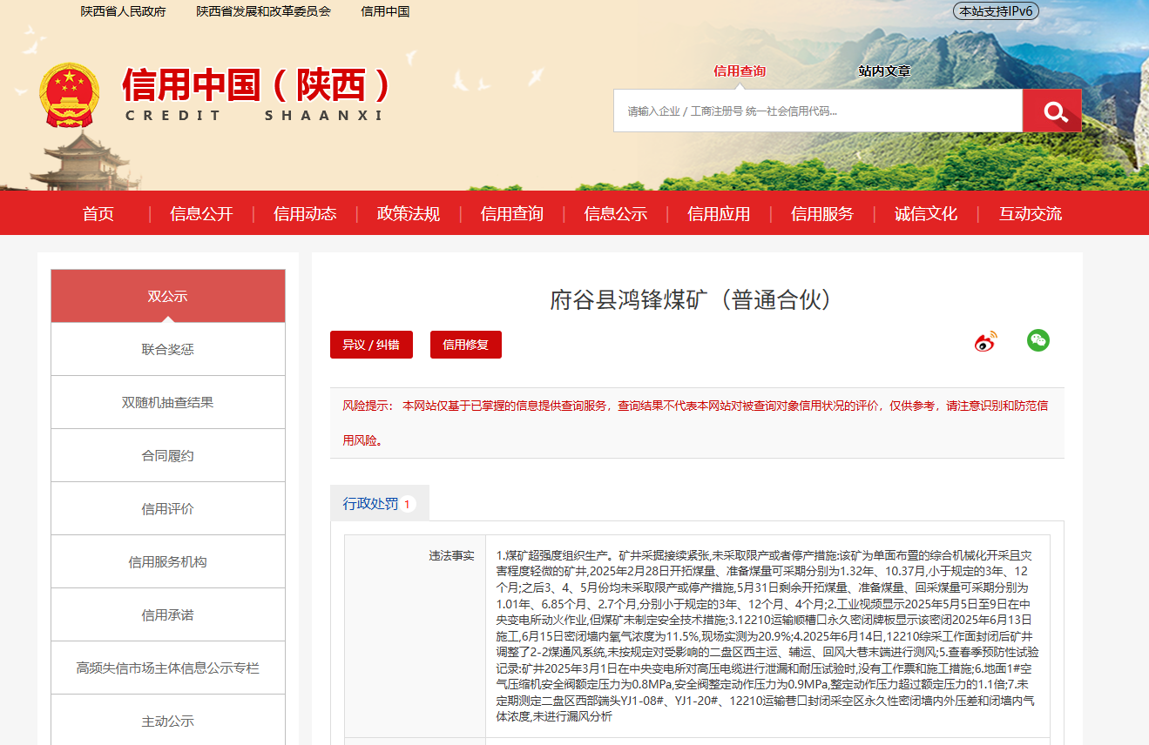The height and width of the screenshot is (745, 1149).
Task: Select the 信用查询 search tab
Action: point(740,71)
